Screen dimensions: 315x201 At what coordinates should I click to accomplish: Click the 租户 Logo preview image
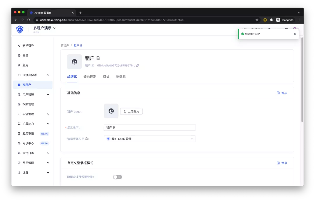click(111, 111)
